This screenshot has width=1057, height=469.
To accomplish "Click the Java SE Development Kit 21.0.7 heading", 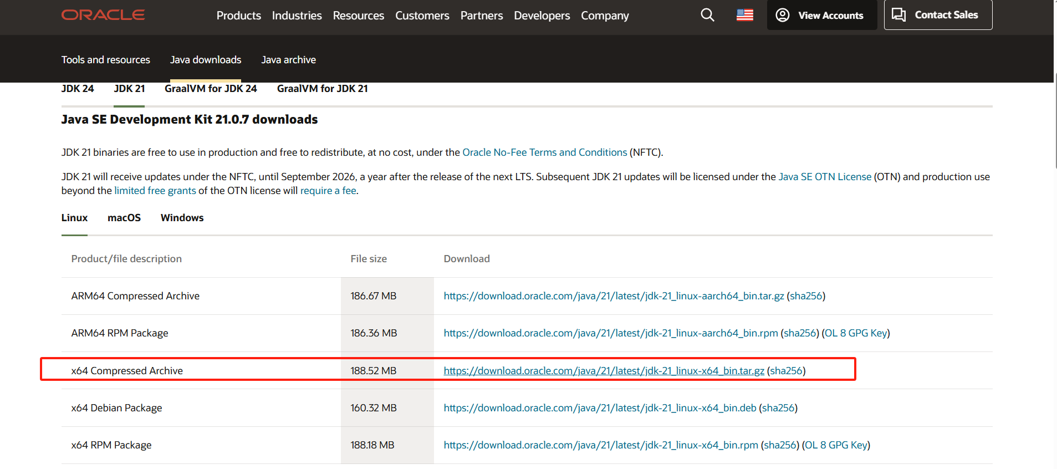I will [190, 120].
